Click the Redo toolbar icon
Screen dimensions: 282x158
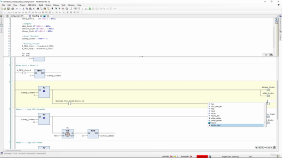[x=20, y=9]
